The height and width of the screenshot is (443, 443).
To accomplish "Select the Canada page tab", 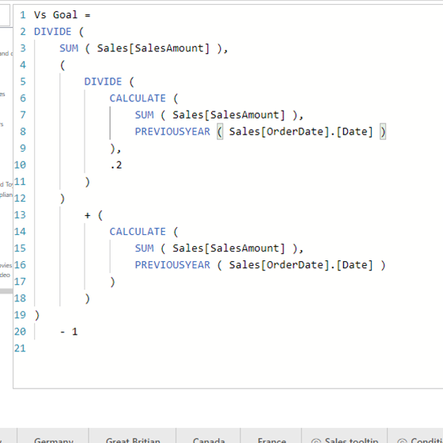I will 209,440.
